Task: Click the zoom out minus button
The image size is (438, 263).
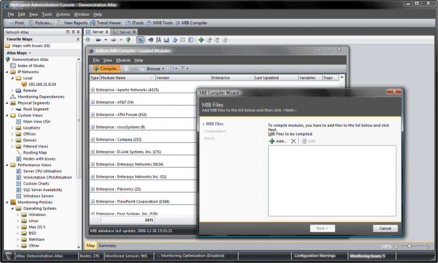Action: point(396,246)
